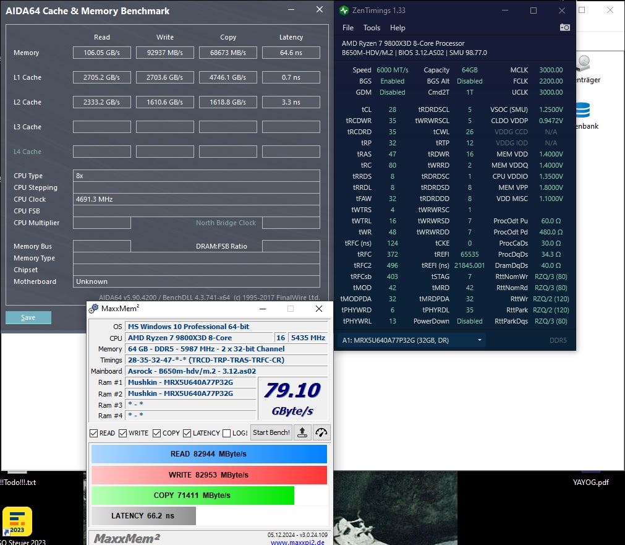This screenshot has height=545, width=625.
Task: Click the Capacity 64GB value
Action: point(470,70)
